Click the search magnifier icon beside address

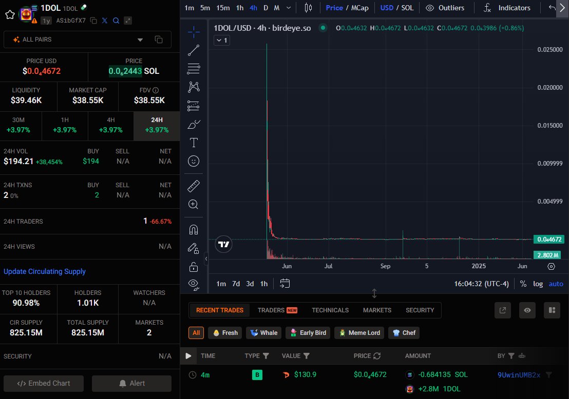coord(116,21)
